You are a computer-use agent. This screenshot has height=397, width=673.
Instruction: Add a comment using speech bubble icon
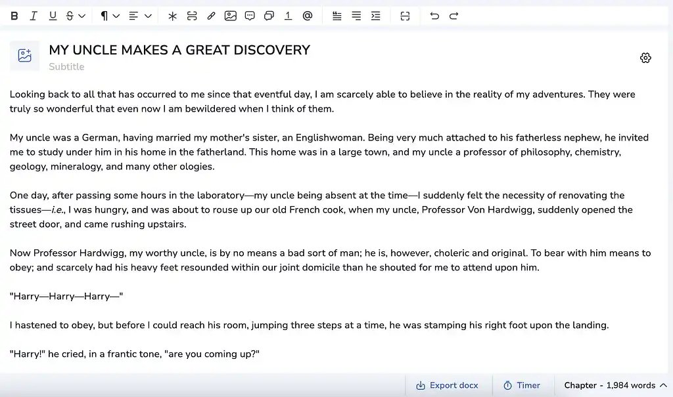[x=250, y=16]
